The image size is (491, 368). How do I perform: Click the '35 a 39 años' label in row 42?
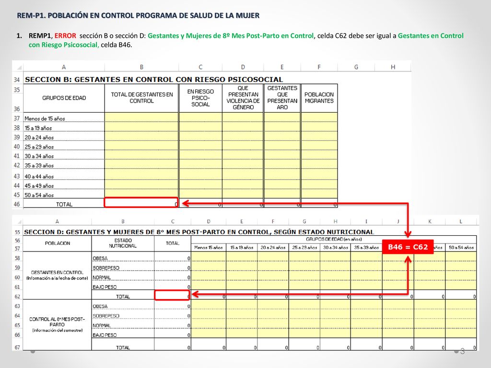click(x=39, y=165)
